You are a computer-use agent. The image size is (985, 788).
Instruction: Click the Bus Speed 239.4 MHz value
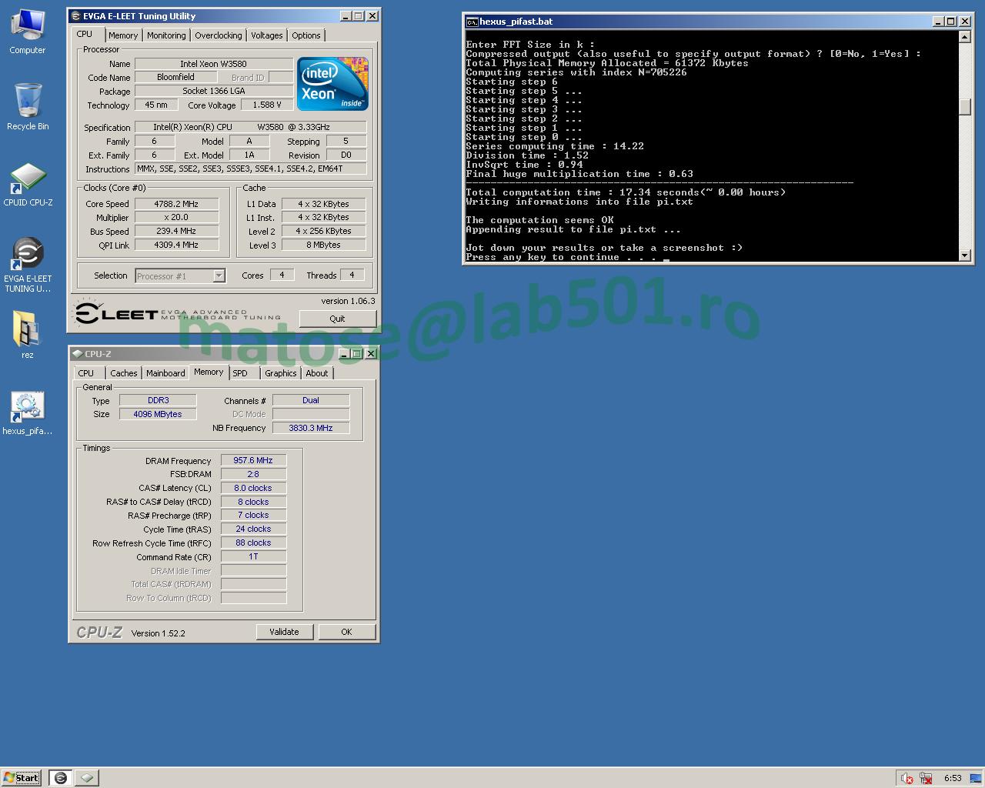click(x=176, y=231)
